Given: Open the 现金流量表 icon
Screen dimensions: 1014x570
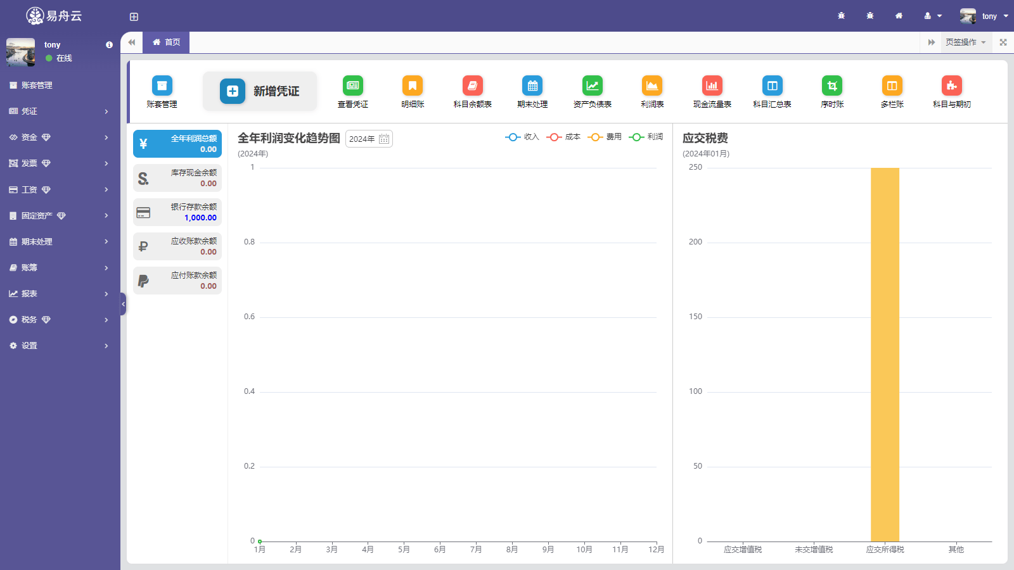Looking at the screenshot, I should pos(712,86).
